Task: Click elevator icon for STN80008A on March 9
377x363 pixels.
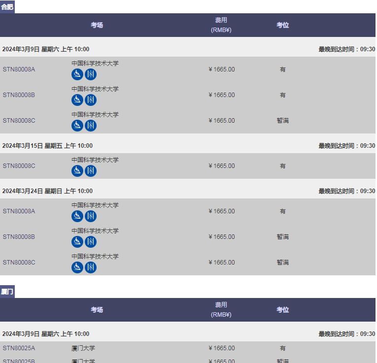Action: pos(91,74)
